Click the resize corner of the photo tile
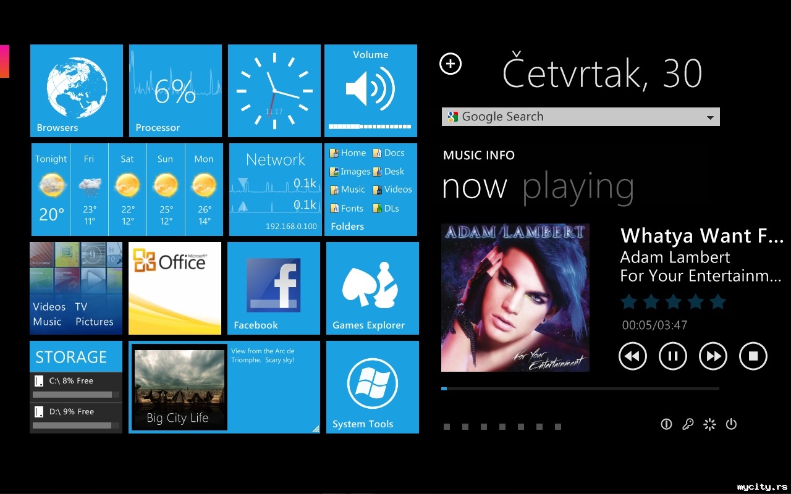Image resolution: width=791 pixels, height=494 pixels. (x=315, y=429)
